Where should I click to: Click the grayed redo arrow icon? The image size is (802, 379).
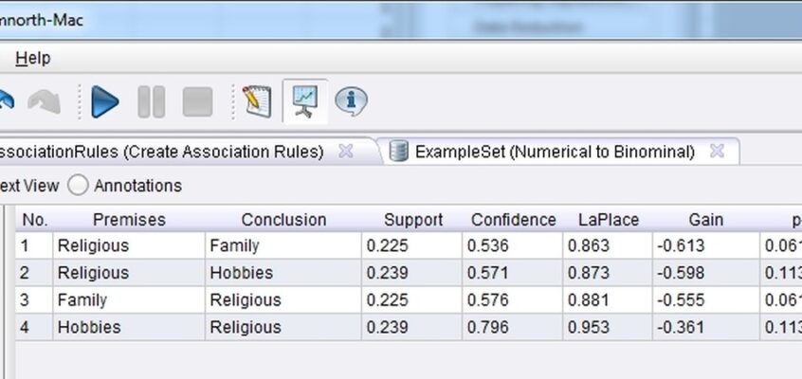(44, 101)
